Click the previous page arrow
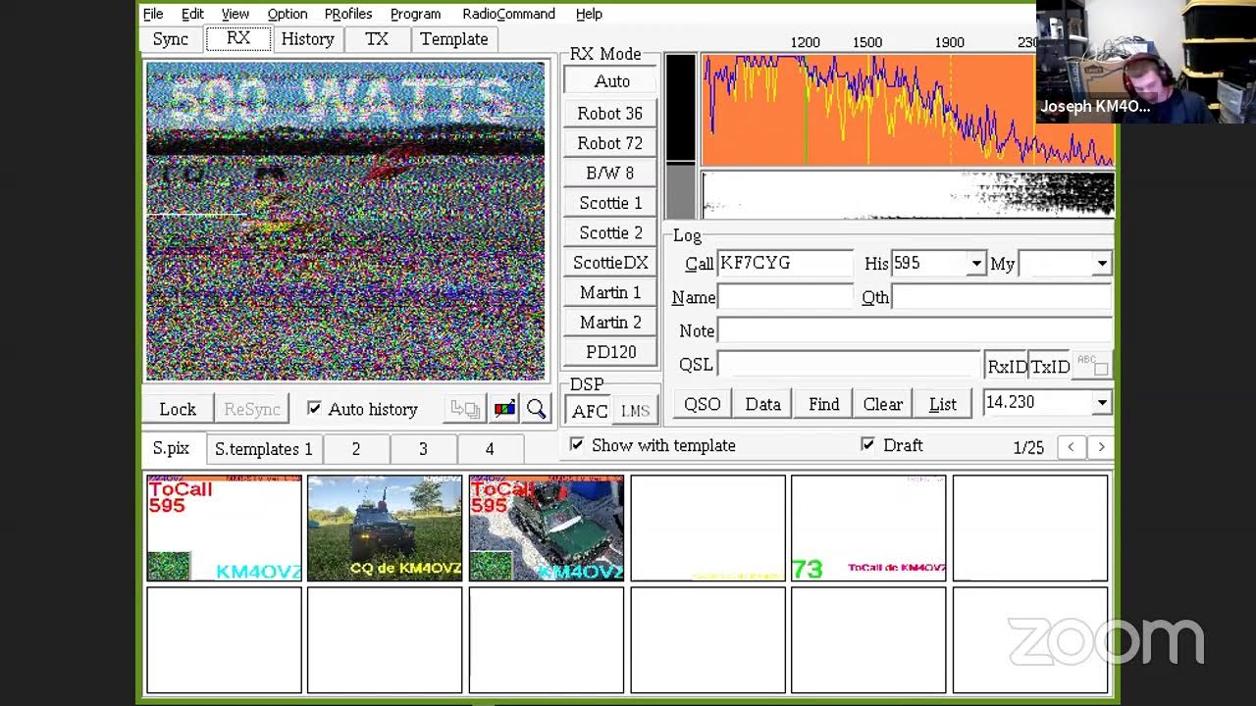Image resolution: width=1256 pixels, height=706 pixels. coord(1071,447)
